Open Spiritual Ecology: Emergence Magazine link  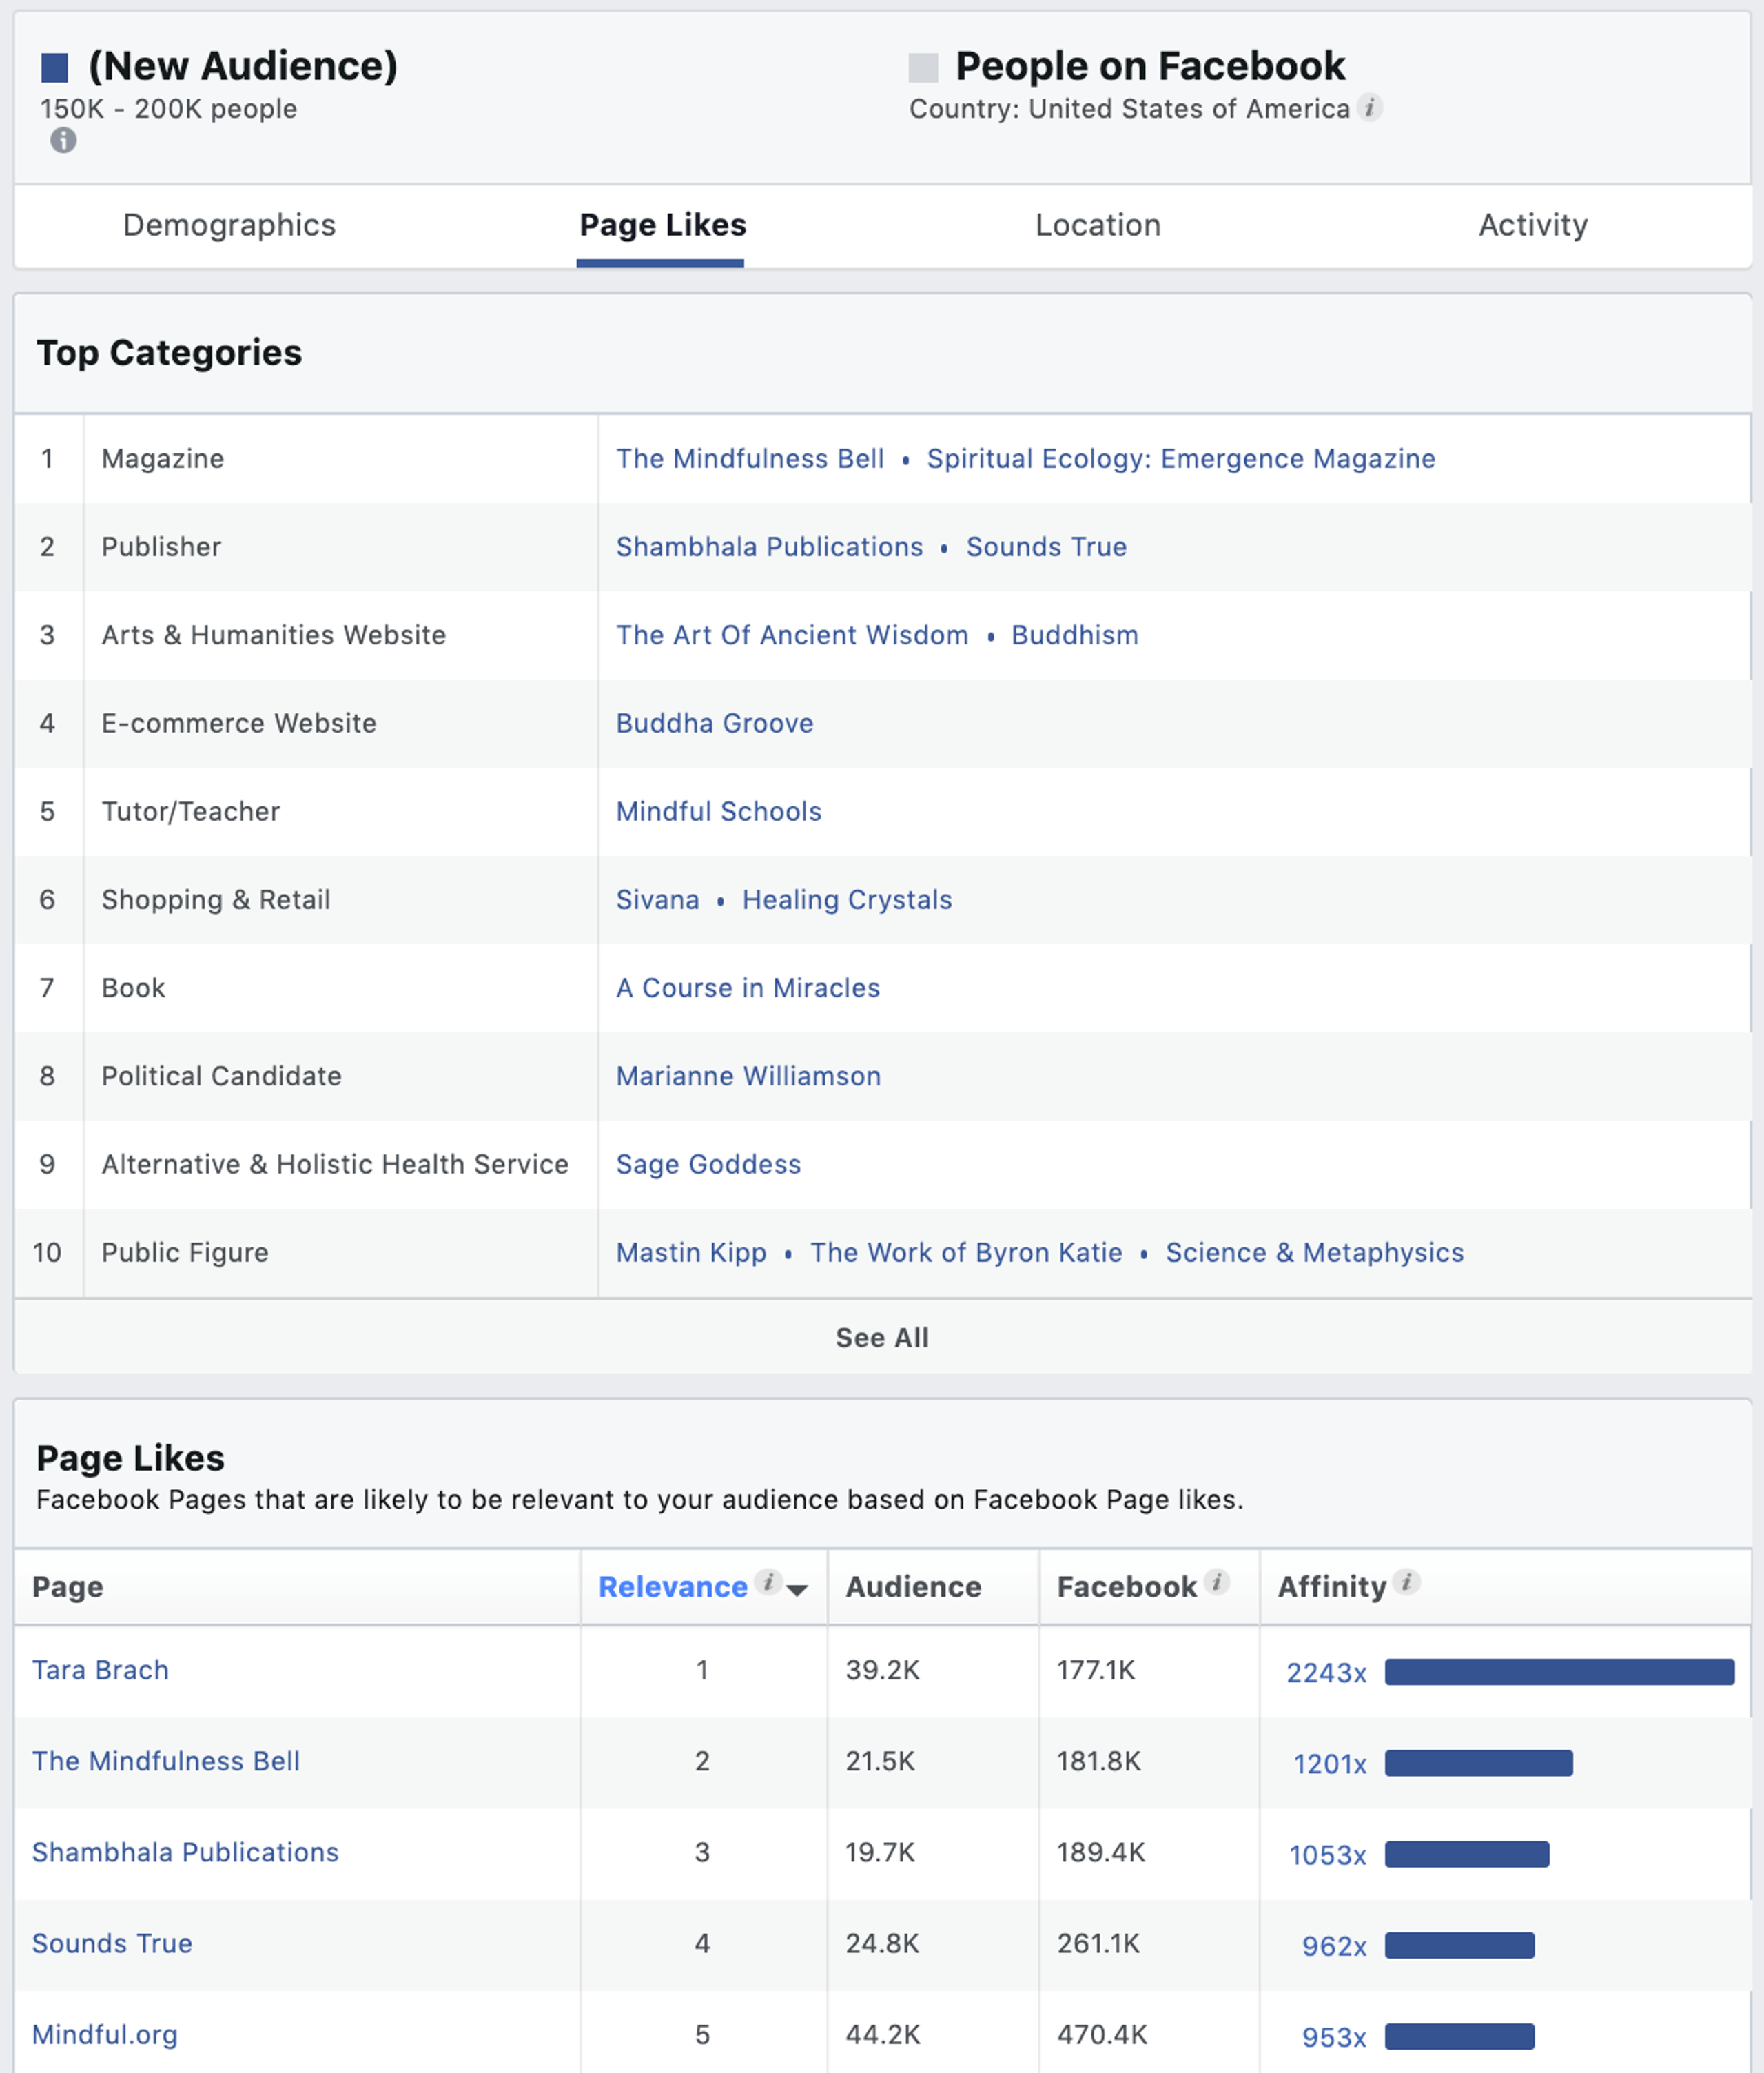(x=1180, y=459)
